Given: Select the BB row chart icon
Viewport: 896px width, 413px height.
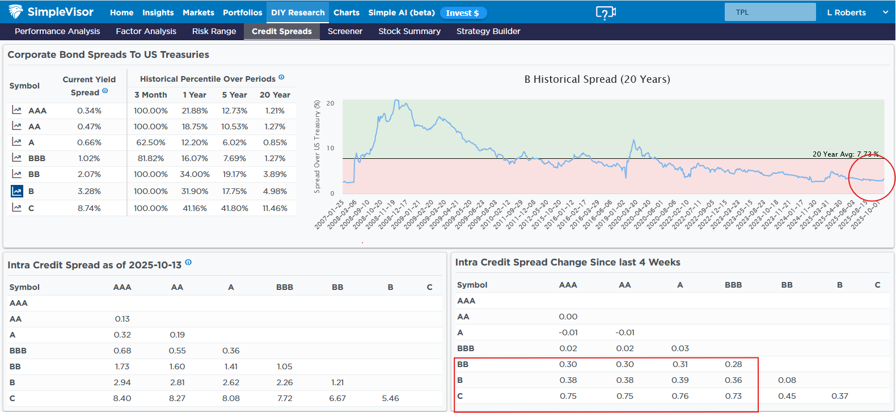Looking at the screenshot, I should (x=17, y=174).
